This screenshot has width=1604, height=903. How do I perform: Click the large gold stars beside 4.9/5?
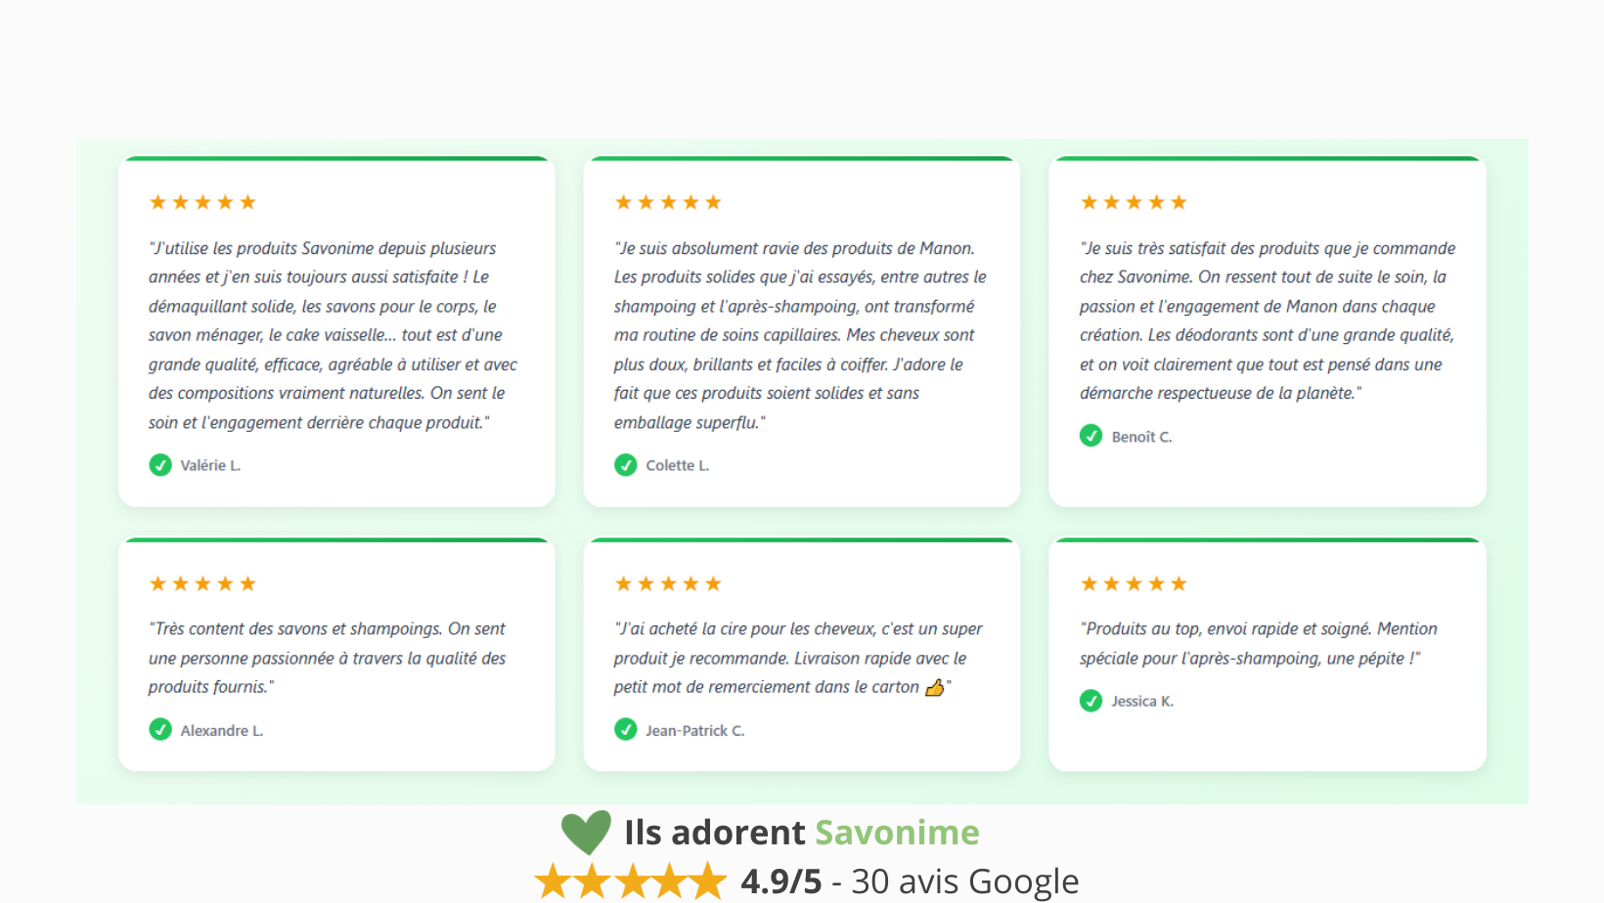tap(631, 881)
